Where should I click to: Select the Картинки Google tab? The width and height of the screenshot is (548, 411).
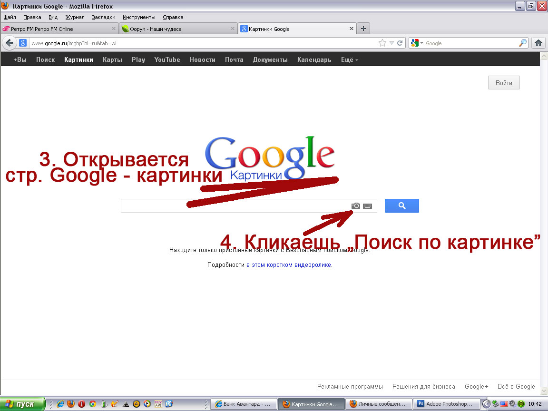click(x=297, y=29)
